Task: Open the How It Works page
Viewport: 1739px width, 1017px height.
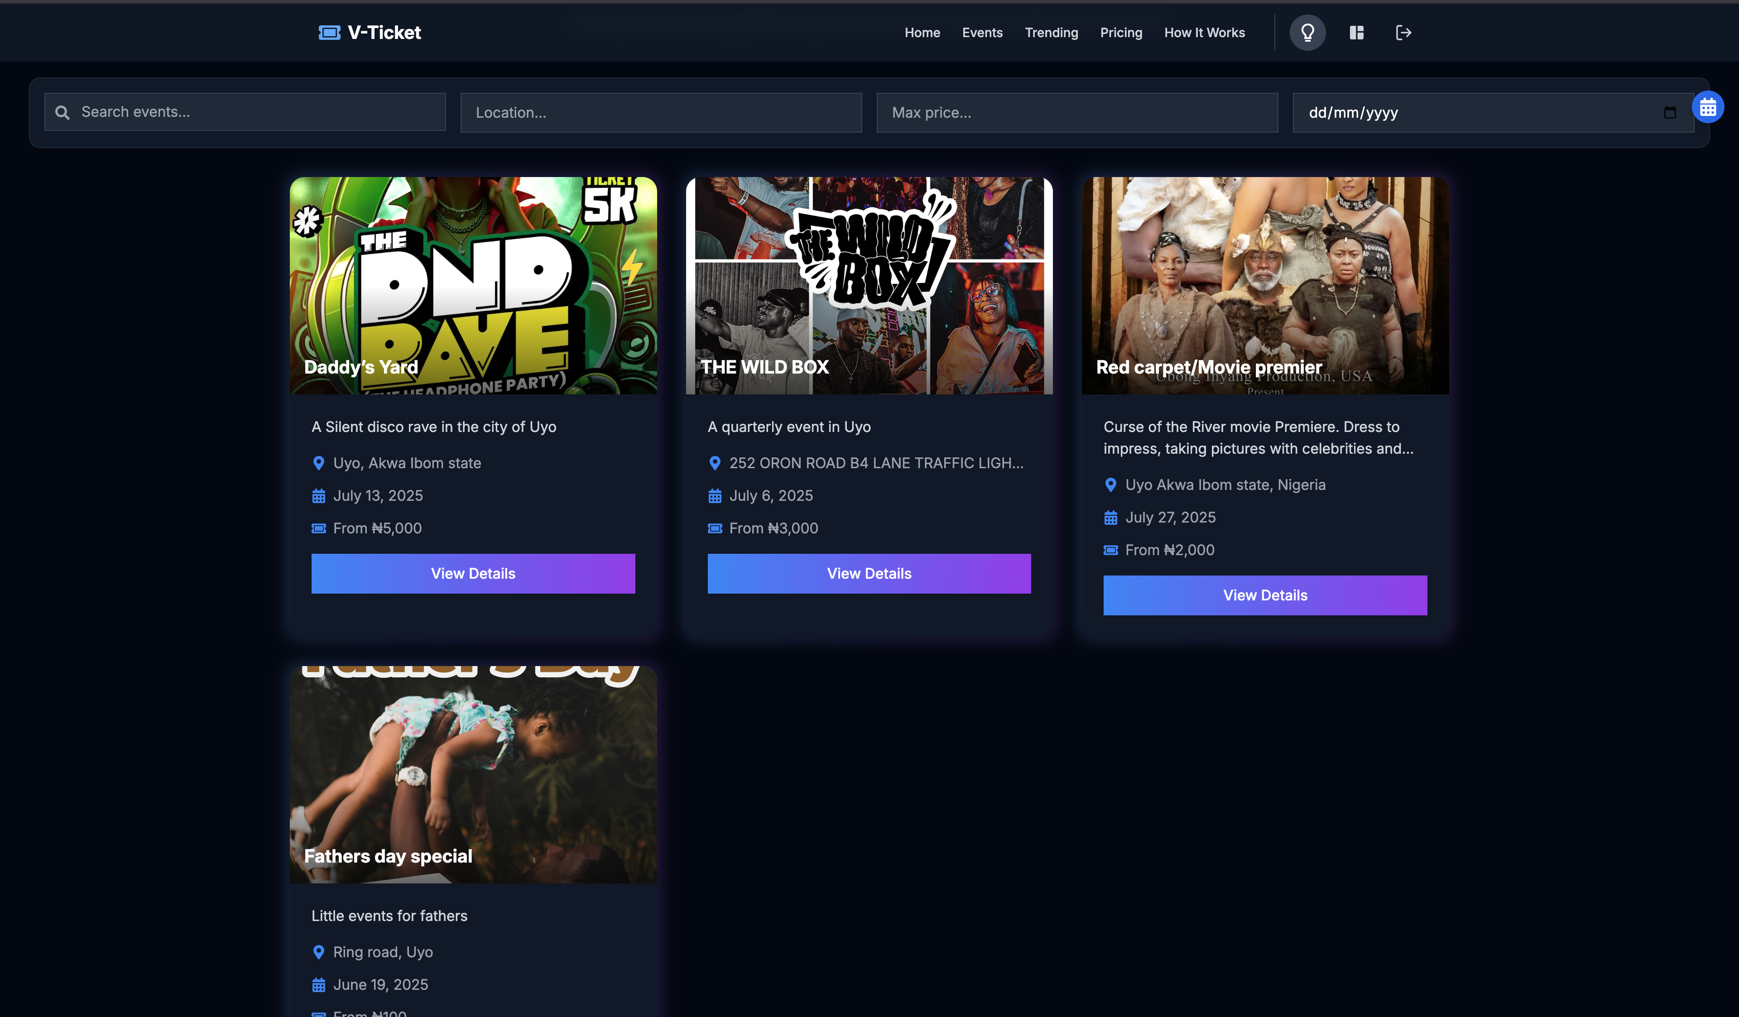Action: [1204, 33]
